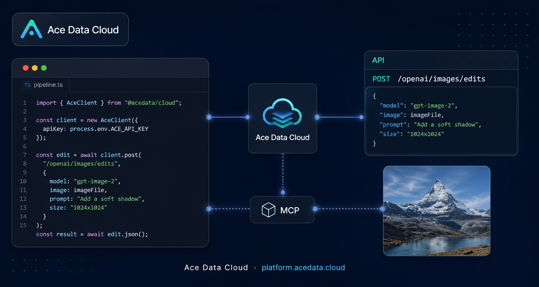Click "gpt-image-2" value in API JSON

[433, 106]
